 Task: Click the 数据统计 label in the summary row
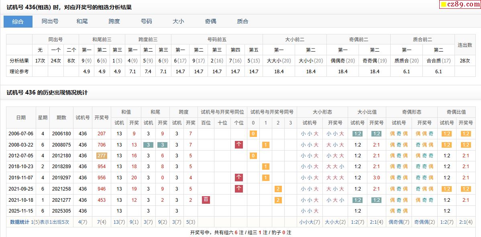20,222
